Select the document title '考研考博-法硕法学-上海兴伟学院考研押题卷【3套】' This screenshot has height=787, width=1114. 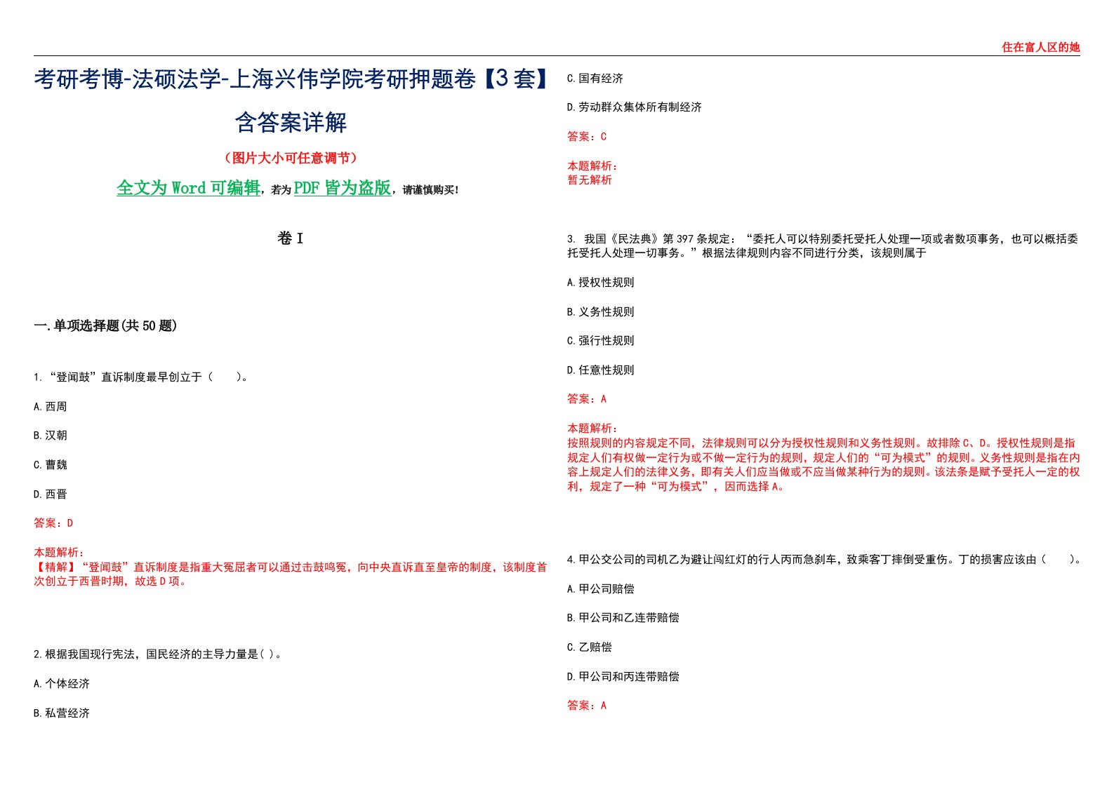pos(291,79)
